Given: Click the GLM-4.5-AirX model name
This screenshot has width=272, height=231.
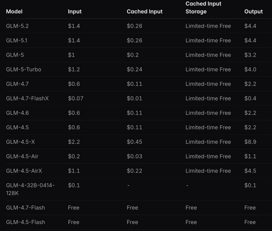Looking at the screenshot, I should pos(24,171).
